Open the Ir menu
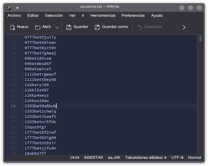The height and width of the screenshot is (166, 208). tap(83, 16)
